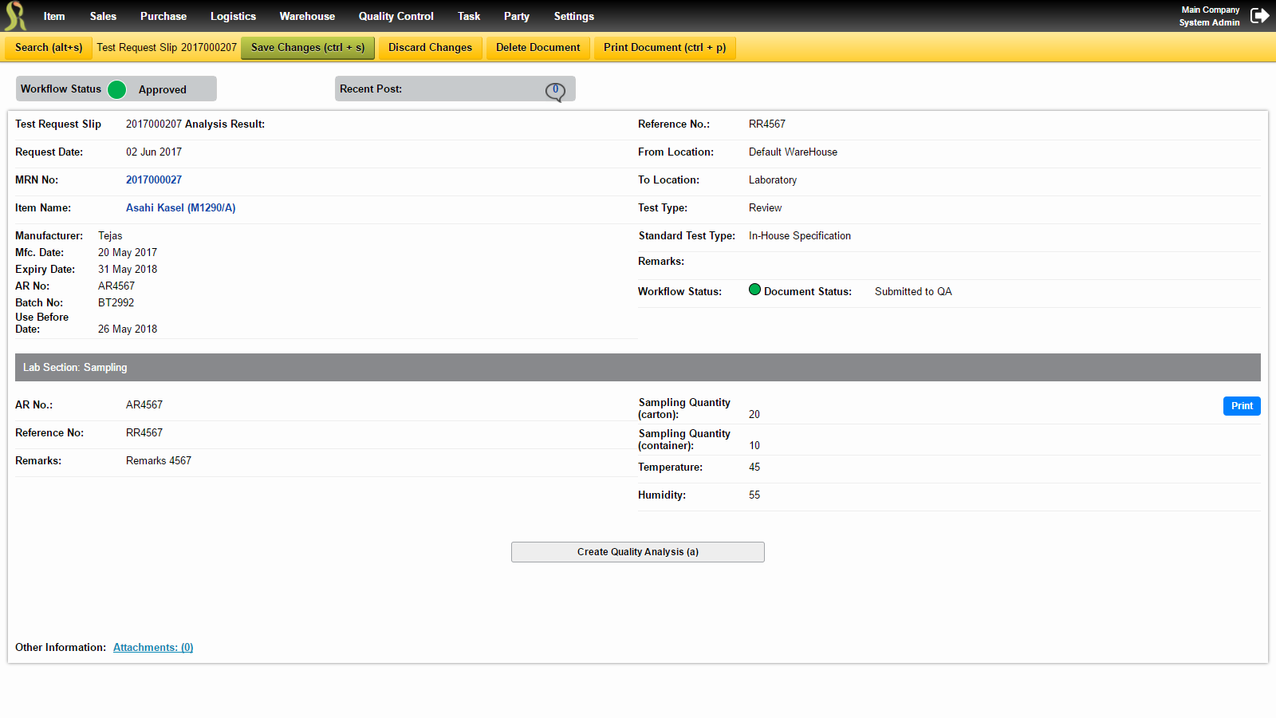Click Discard Changes on the toolbar
The image size is (1276, 718).
click(x=430, y=47)
